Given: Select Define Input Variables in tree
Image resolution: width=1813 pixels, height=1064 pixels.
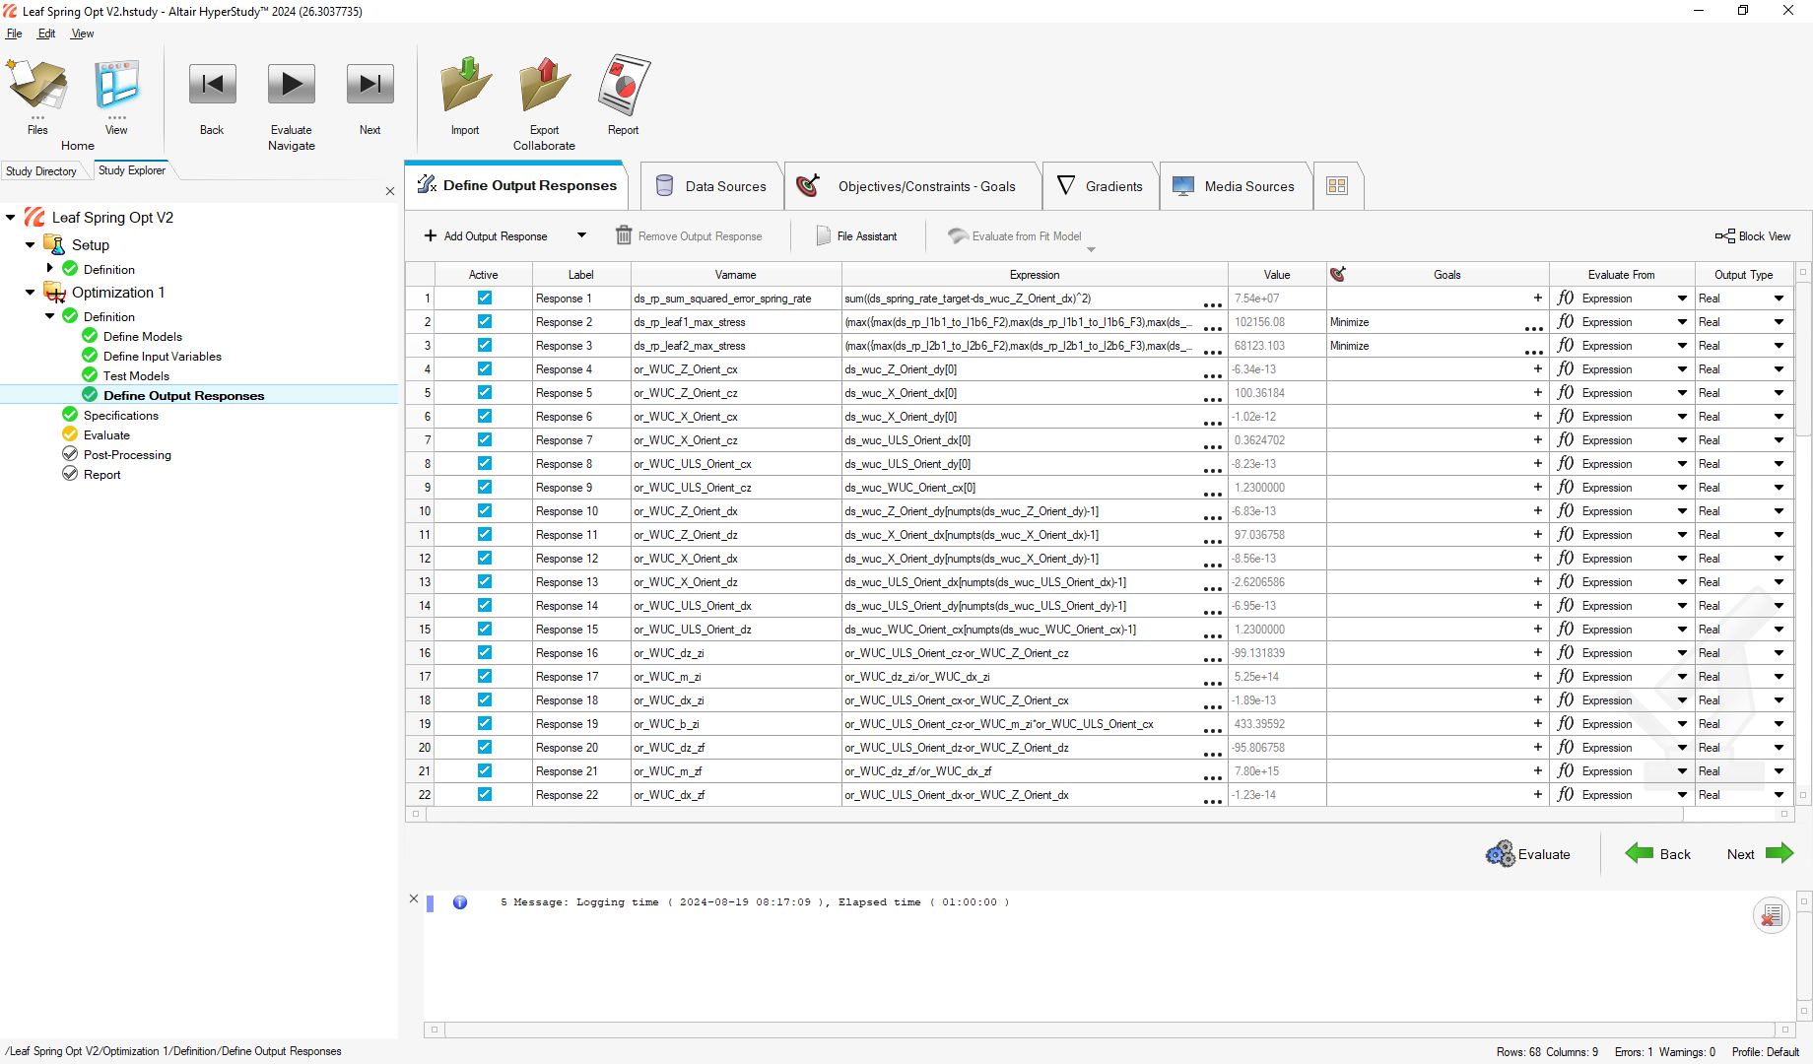Looking at the screenshot, I should coord(163,357).
